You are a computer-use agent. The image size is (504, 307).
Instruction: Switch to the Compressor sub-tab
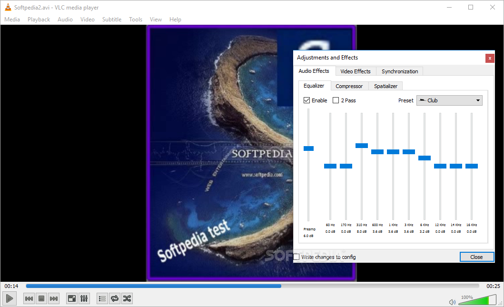(349, 86)
